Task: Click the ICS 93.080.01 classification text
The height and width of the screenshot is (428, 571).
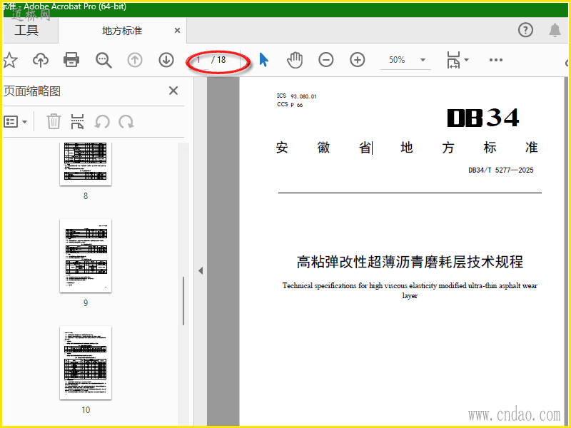Action: pyautogui.click(x=296, y=96)
